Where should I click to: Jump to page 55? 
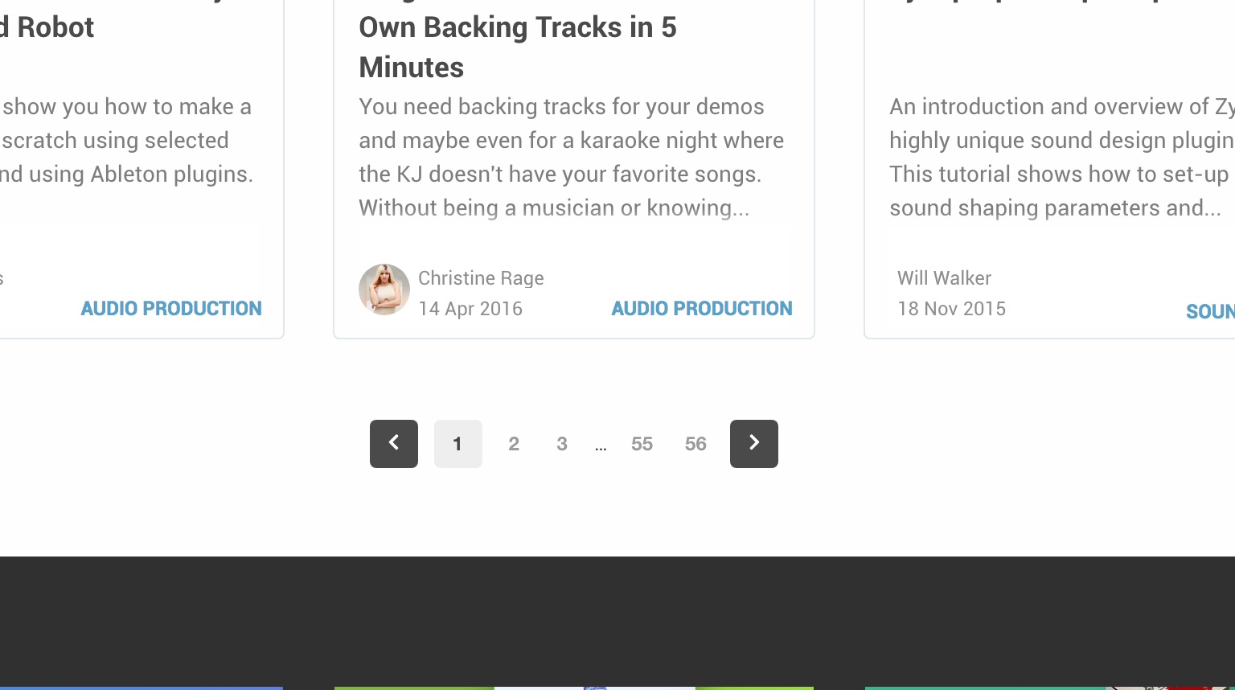[x=642, y=444]
